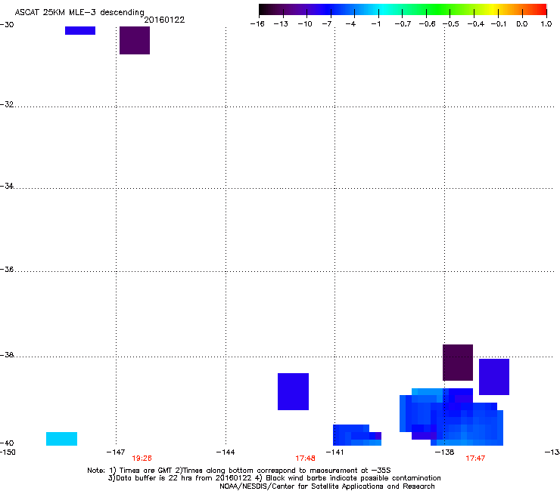The image size is (560, 491).
Task: Click the color scale value 1.0
Action: click(x=546, y=24)
